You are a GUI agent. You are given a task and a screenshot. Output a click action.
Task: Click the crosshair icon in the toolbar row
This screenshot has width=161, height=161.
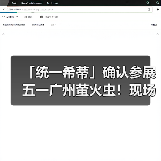[4, 17]
